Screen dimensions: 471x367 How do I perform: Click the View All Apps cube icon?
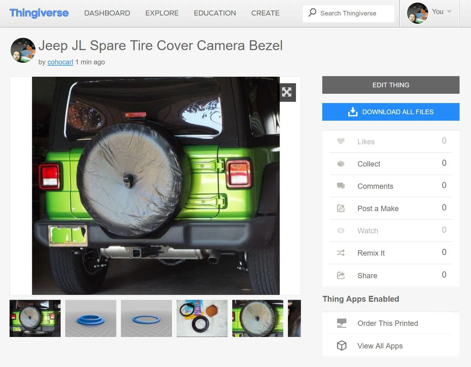(341, 345)
